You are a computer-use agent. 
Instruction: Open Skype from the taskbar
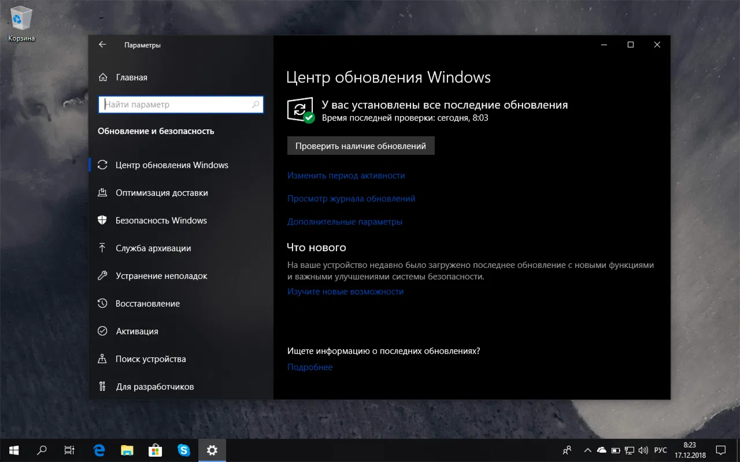point(184,450)
